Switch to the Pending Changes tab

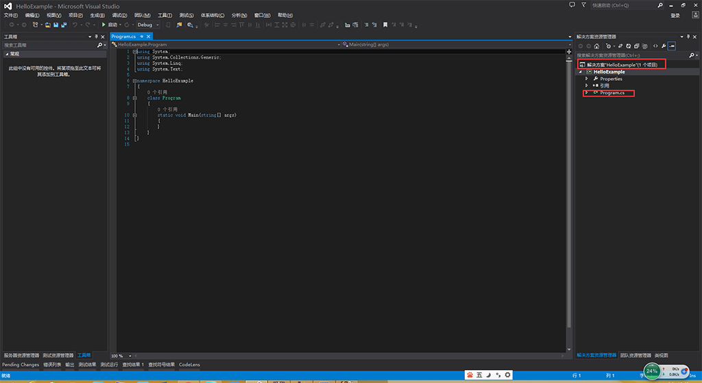pos(21,365)
